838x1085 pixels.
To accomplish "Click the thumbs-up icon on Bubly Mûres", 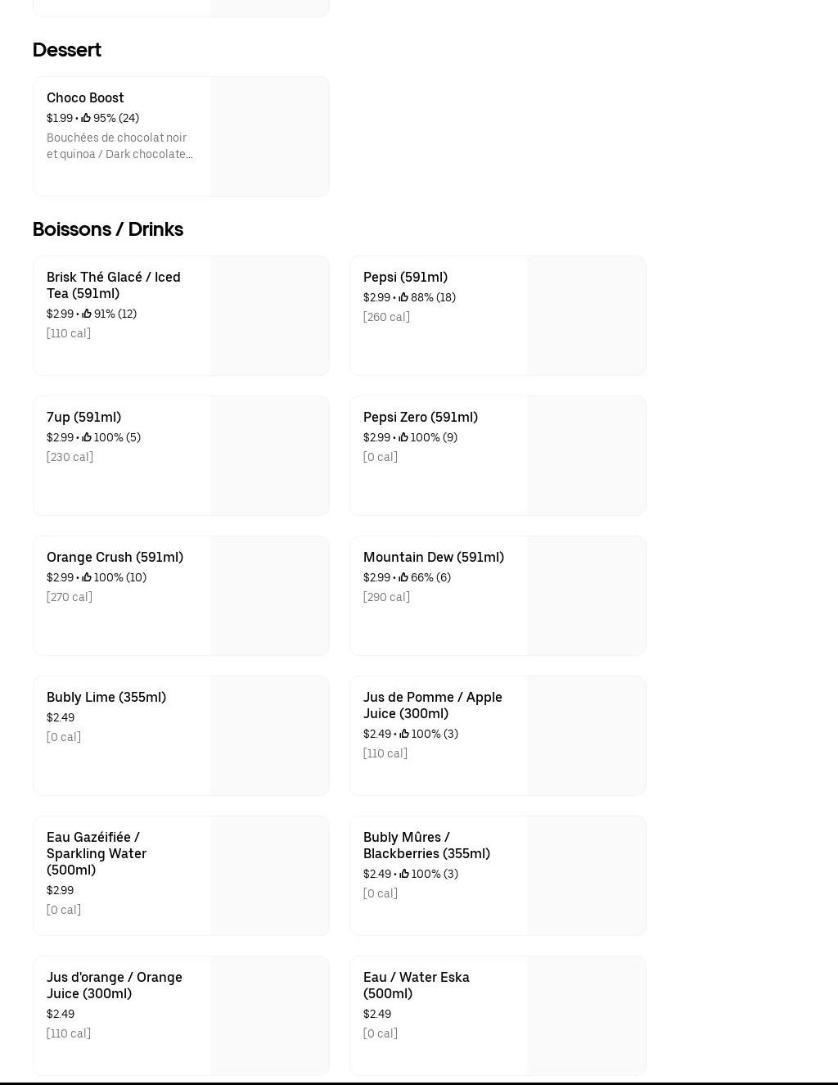I will pos(403,874).
